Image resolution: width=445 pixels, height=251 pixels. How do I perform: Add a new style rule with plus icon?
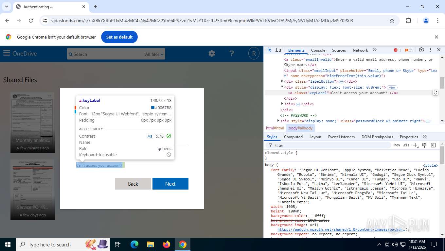[416, 145]
